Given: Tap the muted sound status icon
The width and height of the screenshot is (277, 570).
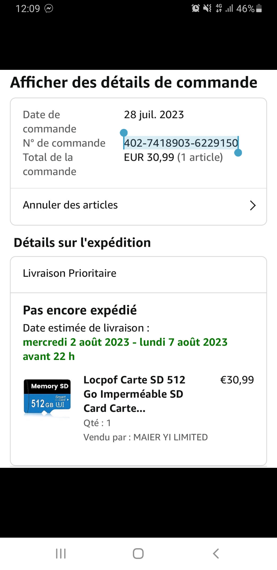Looking at the screenshot, I should (x=207, y=8).
